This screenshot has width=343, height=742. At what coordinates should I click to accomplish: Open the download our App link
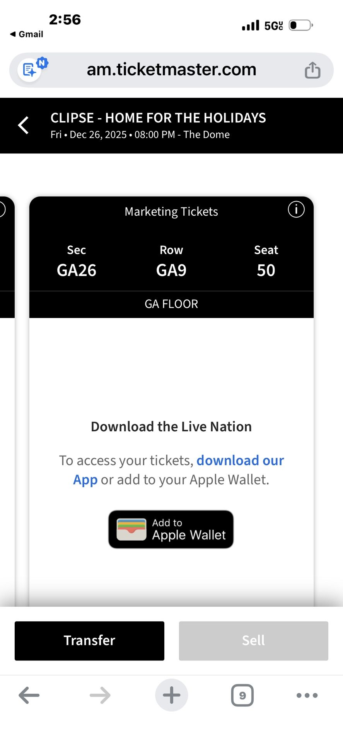click(x=240, y=460)
